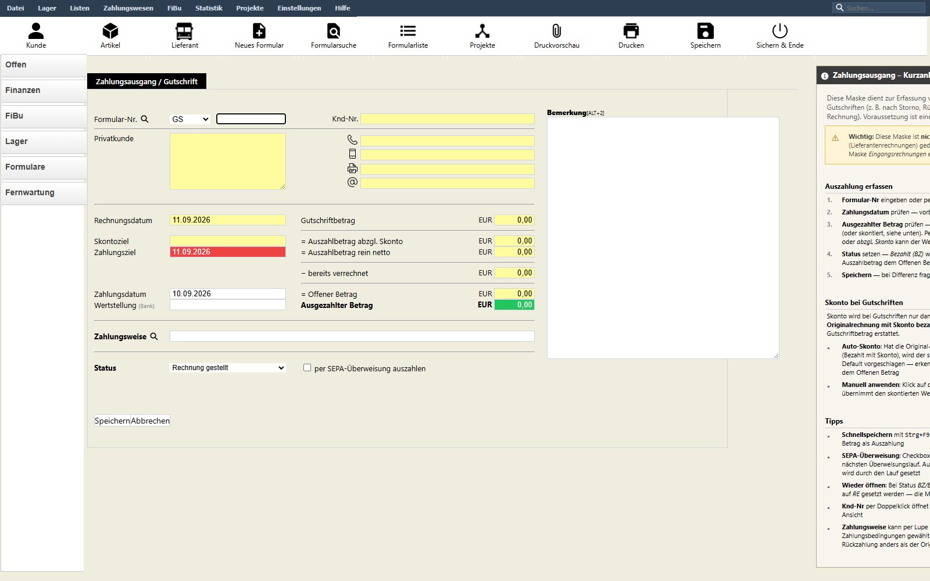Viewport: 930px width, 581px height.
Task: Open the Formulare sidebar section
Action: tap(44, 167)
